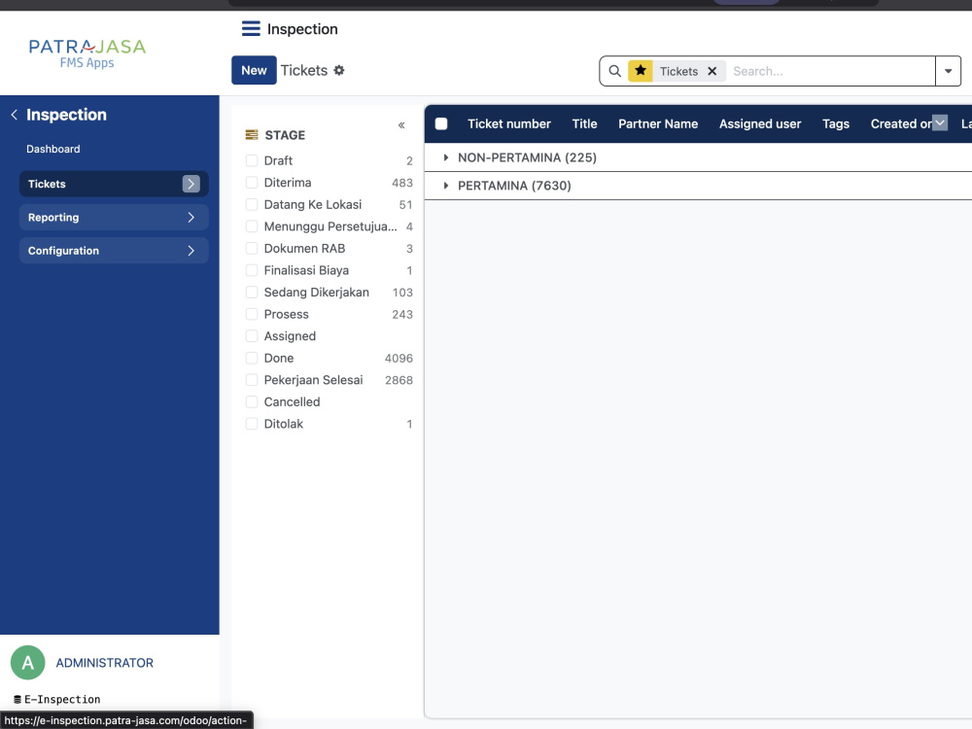Click into the Search input field
Image resolution: width=972 pixels, height=729 pixels.
tap(831, 71)
